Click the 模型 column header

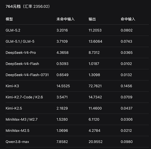tap(9, 19)
